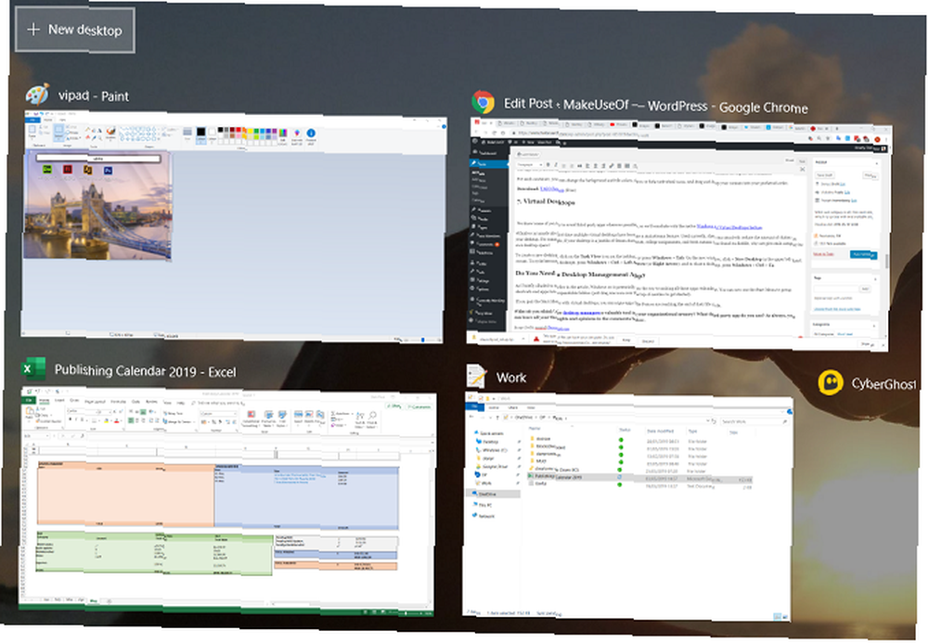
Task: Switch Work explorer to details view
Action: tap(777, 617)
